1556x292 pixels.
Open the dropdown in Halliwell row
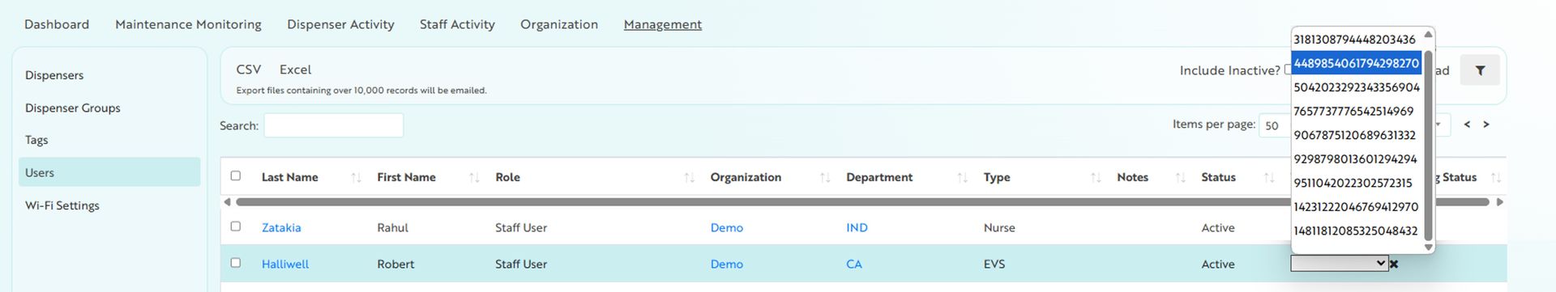point(1339,264)
